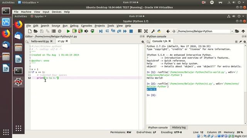This screenshot has width=247, height=138.
Task: Browse console tabs icon left of Console 1/A
Action: (x=148, y=42)
